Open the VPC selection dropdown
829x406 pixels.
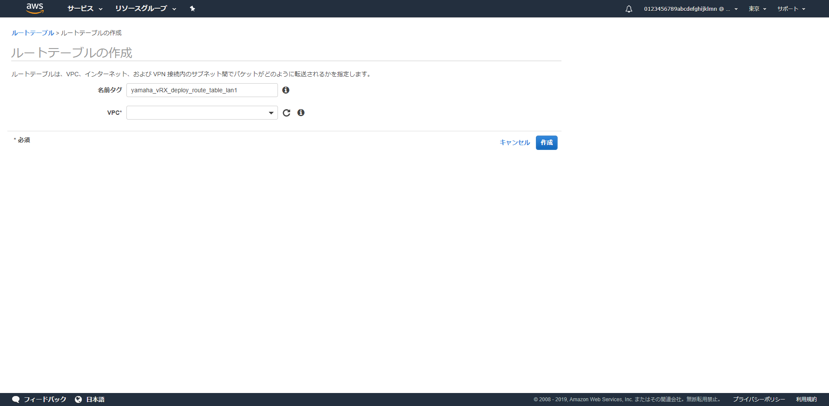point(271,113)
